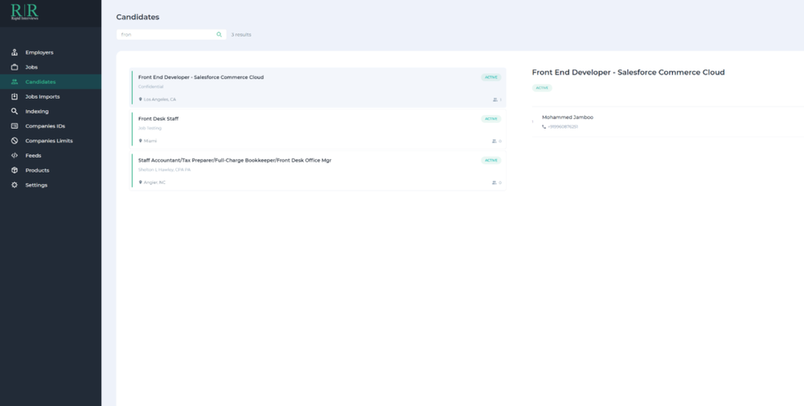Click the Employers icon in sidebar
Image resolution: width=804 pixels, height=406 pixels.
[14, 52]
